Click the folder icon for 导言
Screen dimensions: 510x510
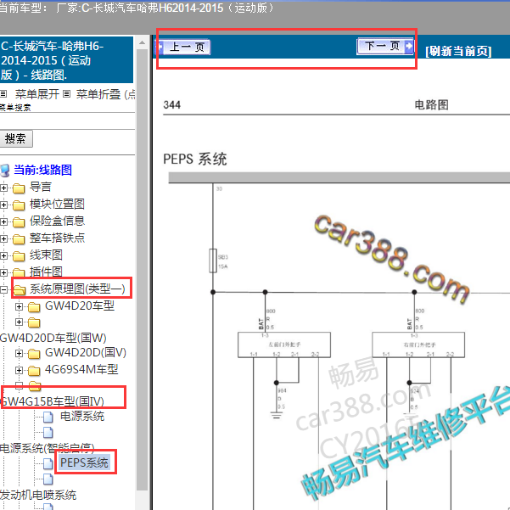[19, 188]
